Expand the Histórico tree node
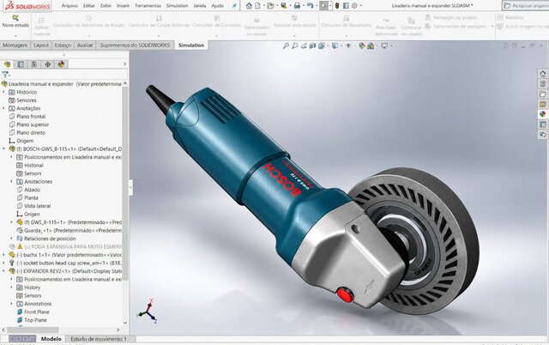 (x=3, y=92)
